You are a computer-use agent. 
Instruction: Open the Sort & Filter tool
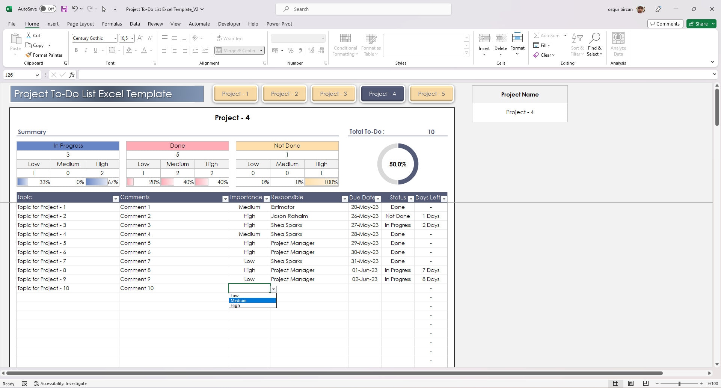[577, 44]
